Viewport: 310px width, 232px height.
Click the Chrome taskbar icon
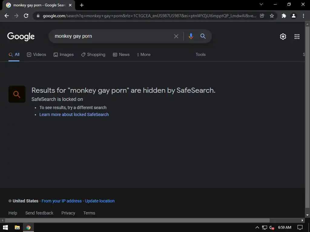click(28, 227)
